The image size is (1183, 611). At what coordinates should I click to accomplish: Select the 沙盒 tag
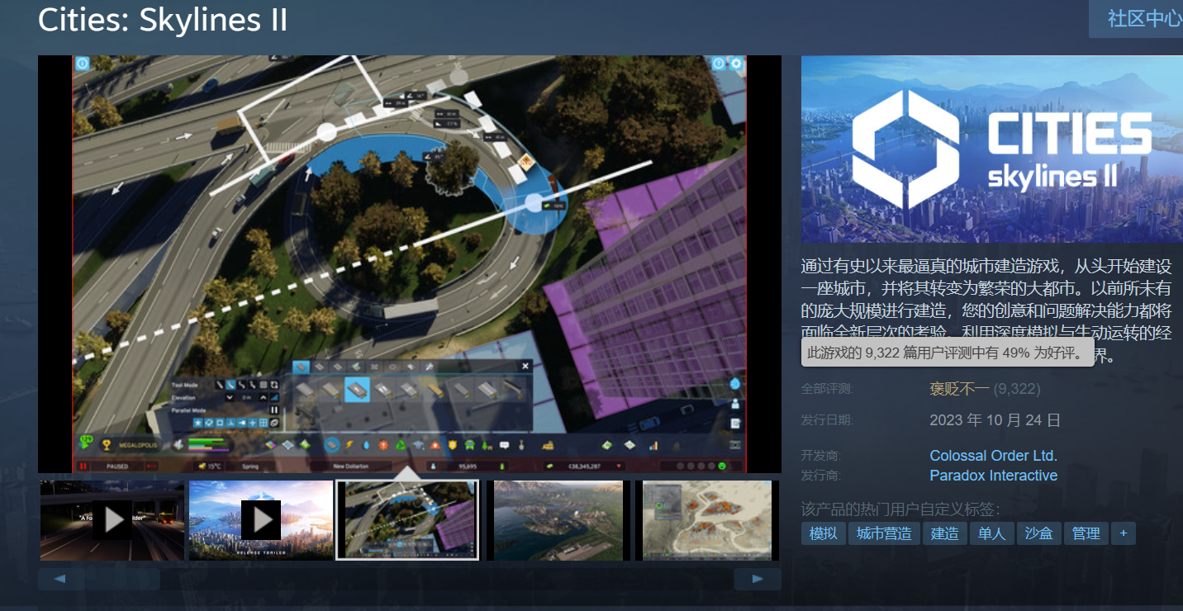pyautogui.click(x=1038, y=533)
